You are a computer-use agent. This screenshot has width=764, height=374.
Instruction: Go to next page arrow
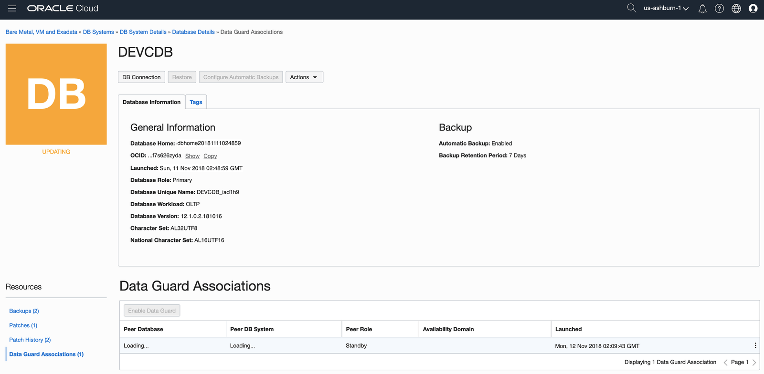tap(754, 363)
